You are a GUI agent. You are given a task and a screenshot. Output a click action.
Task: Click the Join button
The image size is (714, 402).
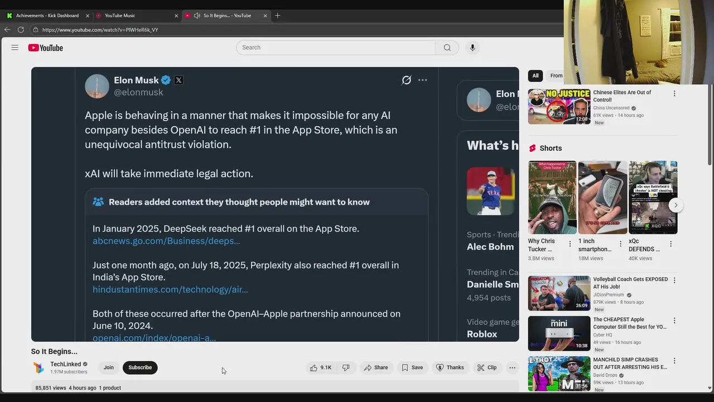(109, 367)
